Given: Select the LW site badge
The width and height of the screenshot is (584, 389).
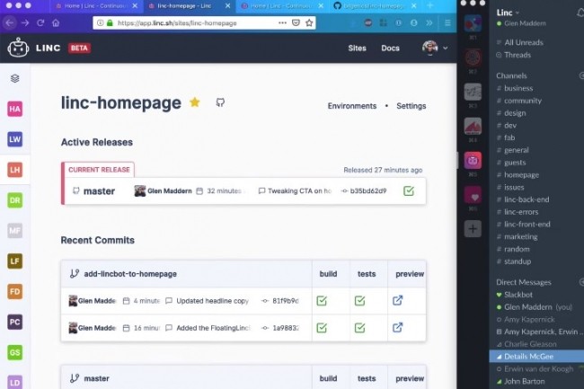Looking at the screenshot, I should click(15, 139).
